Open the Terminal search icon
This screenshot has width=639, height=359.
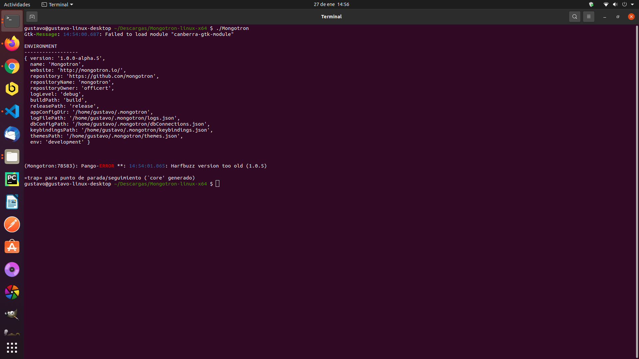[x=574, y=17]
